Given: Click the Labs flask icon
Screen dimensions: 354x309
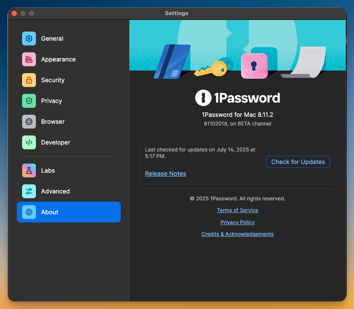Looking at the screenshot, I should tap(29, 171).
